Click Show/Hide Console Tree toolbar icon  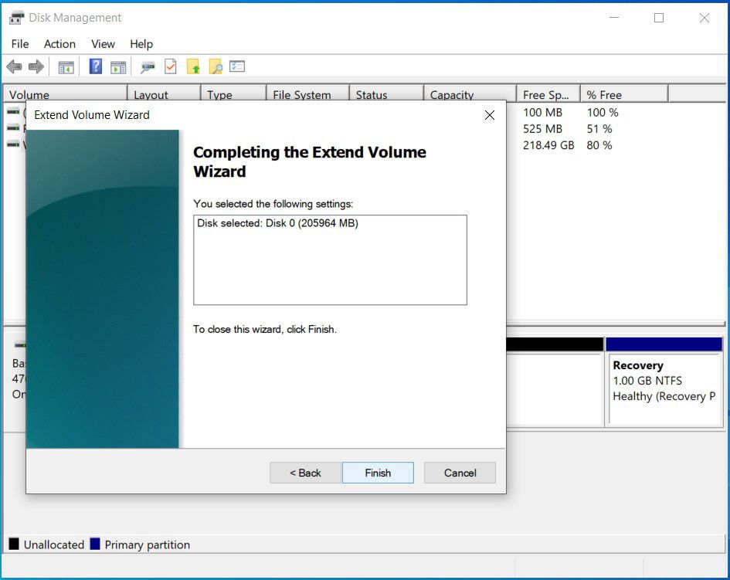click(66, 67)
